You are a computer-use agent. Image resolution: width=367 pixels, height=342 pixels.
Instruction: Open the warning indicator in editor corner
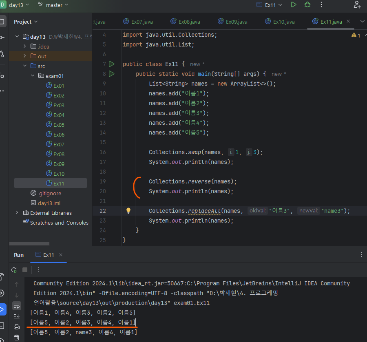pyautogui.click(x=356, y=35)
